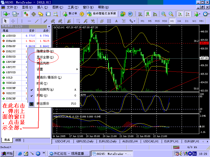This screenshot has height=157, width=210.
Task: Expand the 设置 submenu
Action: [x=54, y=69]
